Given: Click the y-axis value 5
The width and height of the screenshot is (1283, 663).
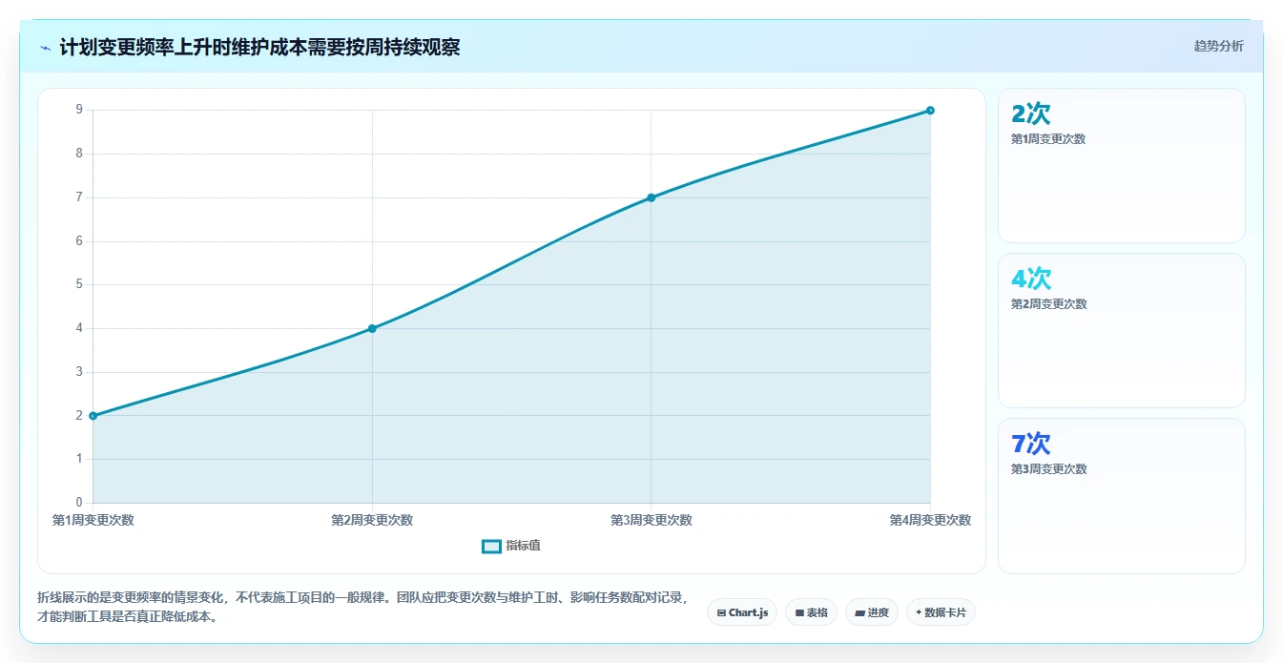Looking at the screenshot, I should tap(79, 284).
